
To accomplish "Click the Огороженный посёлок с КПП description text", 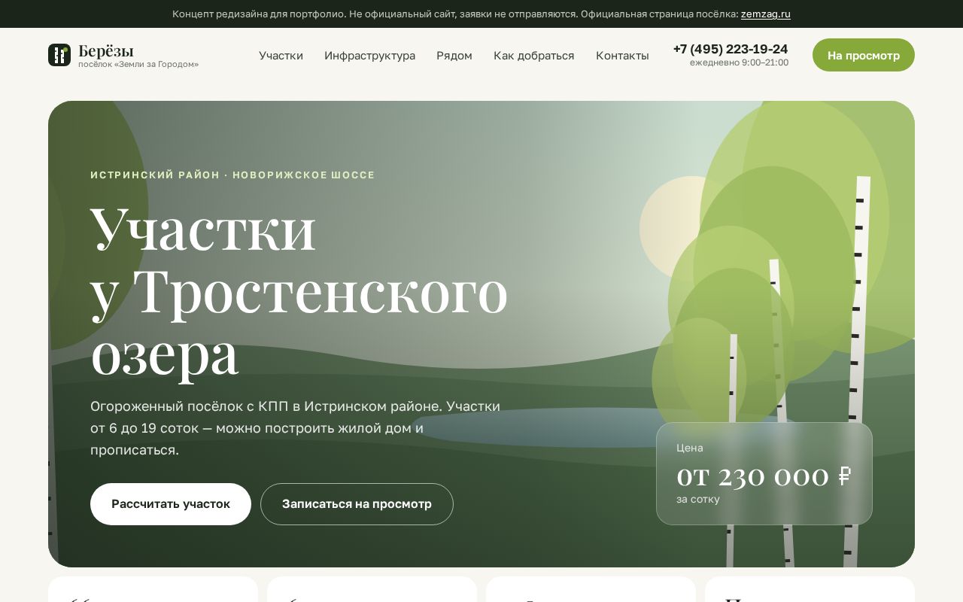I will click(x=295, y=428).
